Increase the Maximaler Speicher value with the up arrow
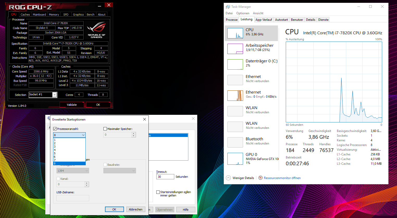The width and height of the screenshot is (397, 218). (x=134, y=134)
